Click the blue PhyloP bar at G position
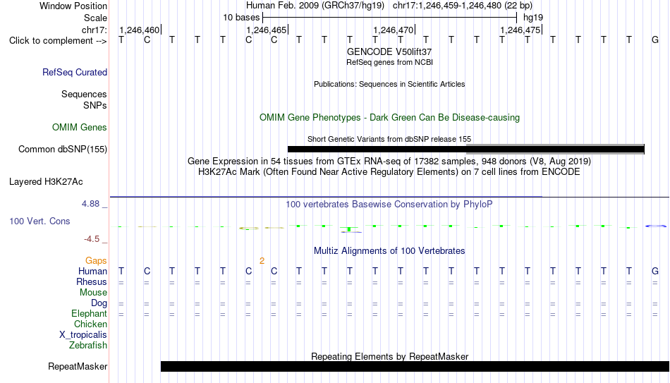The height and width of the screenshot is (383, 670). click(x=655, y=226)
